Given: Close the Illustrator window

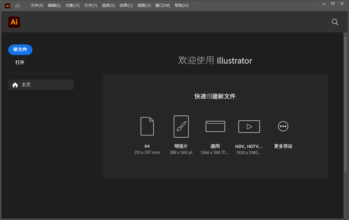Looking at the screenshot, I should click(x=342, y=3).
